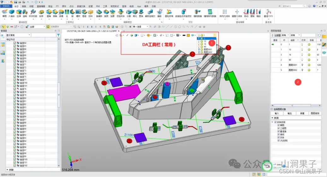Switch to the 曲面 ribbon tab

[24, 6]
